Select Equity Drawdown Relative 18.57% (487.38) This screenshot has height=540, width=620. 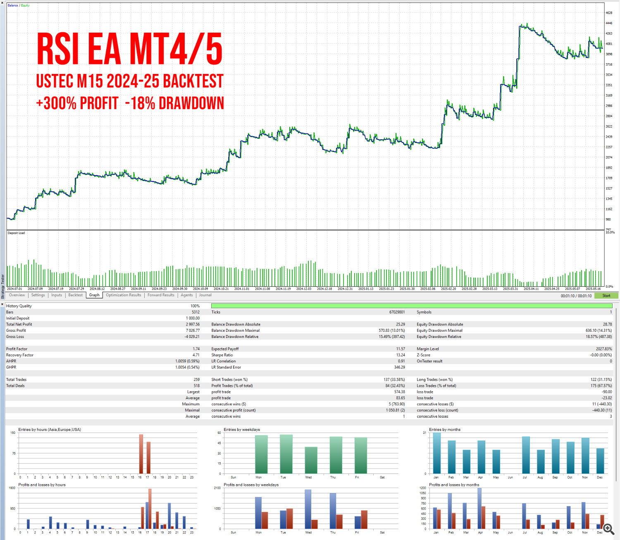coord(599,337)
